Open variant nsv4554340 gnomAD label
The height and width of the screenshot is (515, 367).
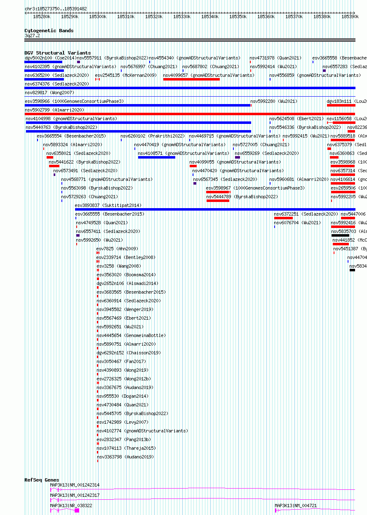click(195, 58)
